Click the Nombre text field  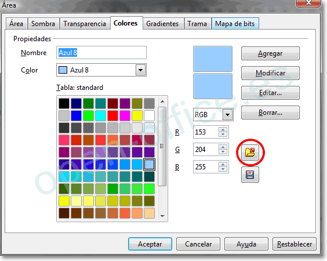point(101,53)
